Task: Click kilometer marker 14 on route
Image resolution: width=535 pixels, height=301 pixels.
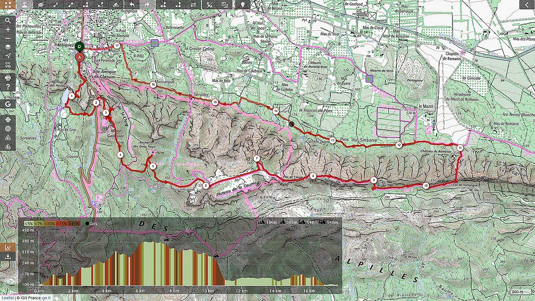Action: (276, 111)
